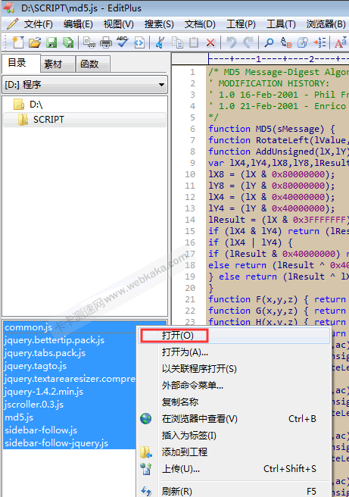
Task: Click the Undo arrow icon
Action: [232, 42]
